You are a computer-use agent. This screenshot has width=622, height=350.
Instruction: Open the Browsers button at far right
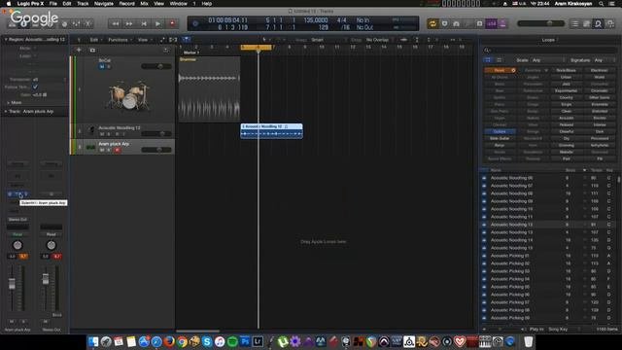[610, 24]
